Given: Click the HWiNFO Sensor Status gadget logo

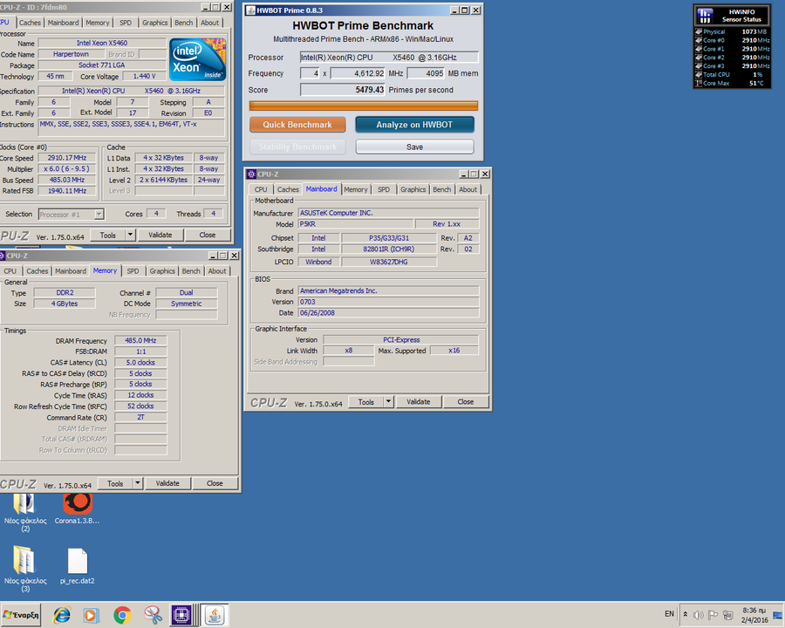Looking at the screenshot, I should point(706,15).
